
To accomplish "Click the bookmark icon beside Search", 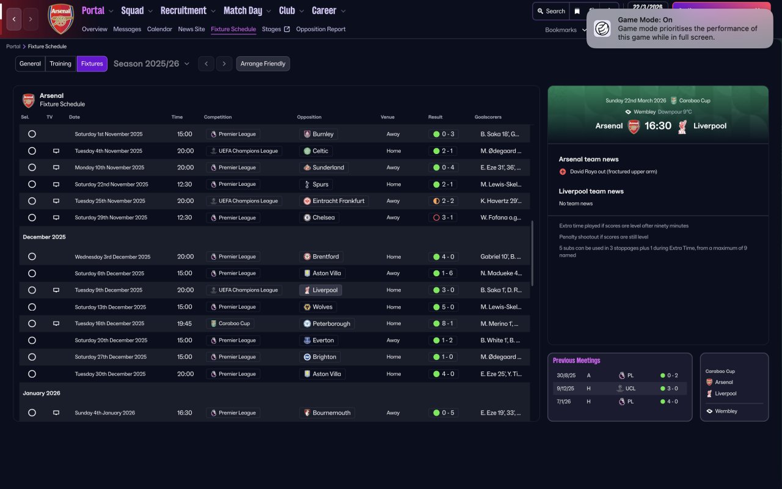I will [577, 11].
